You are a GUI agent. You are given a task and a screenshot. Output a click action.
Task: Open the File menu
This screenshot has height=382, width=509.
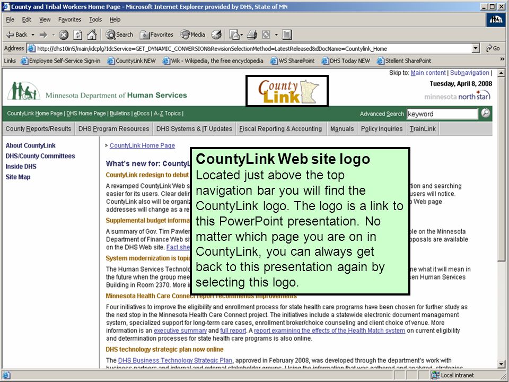pos(10,20)
